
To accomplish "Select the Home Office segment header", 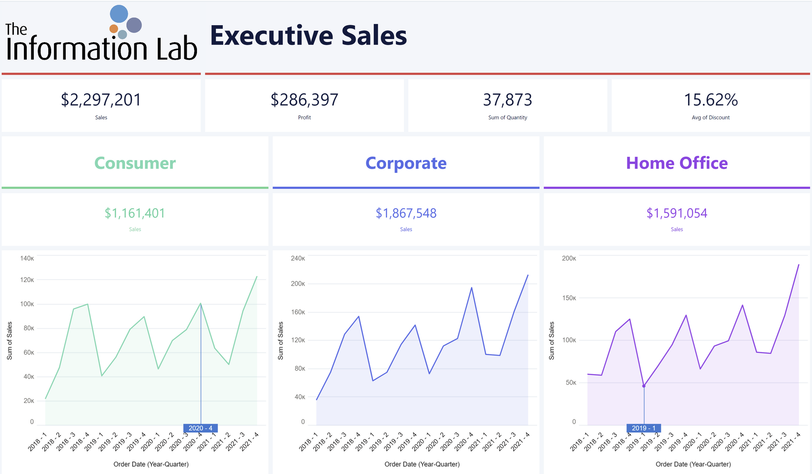I will click(677, 163).
